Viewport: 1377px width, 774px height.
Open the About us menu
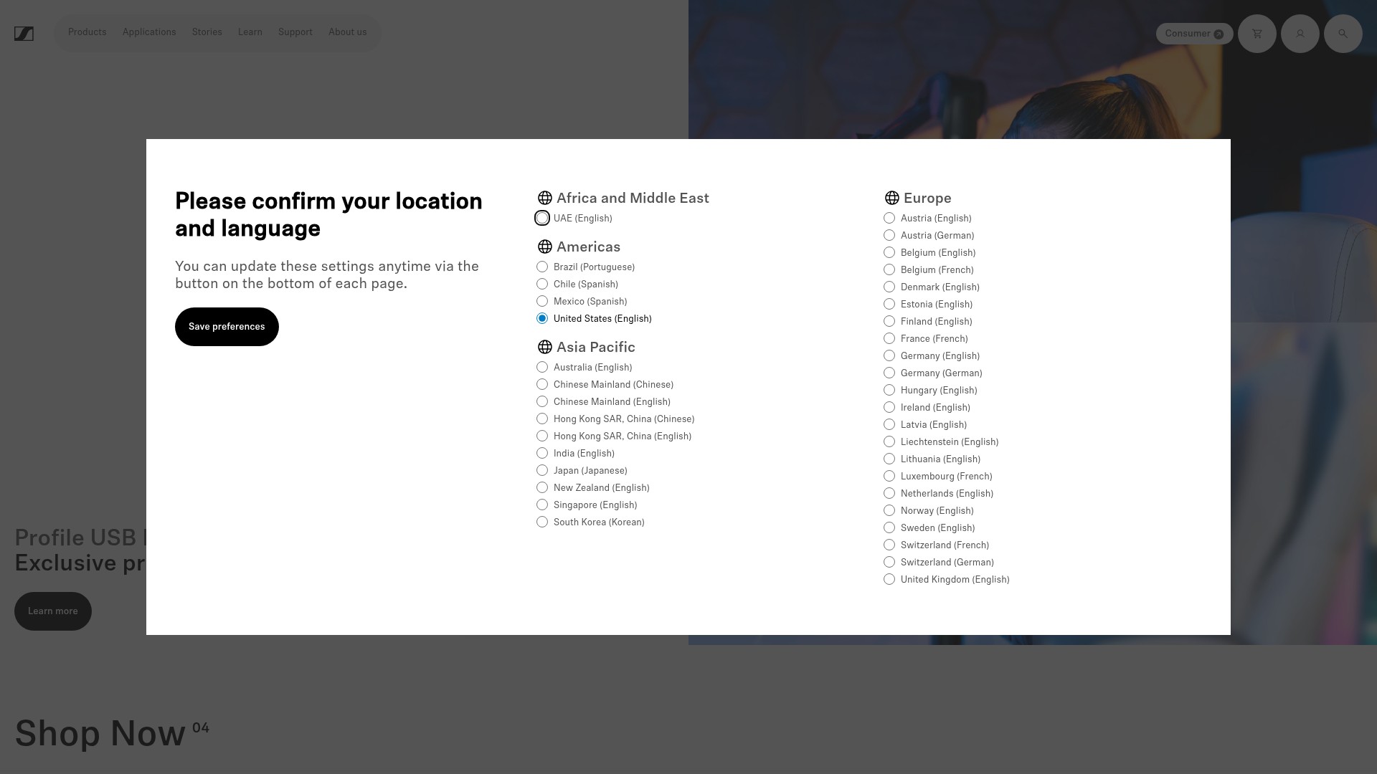pyautogui.click(x=348, y=32)
